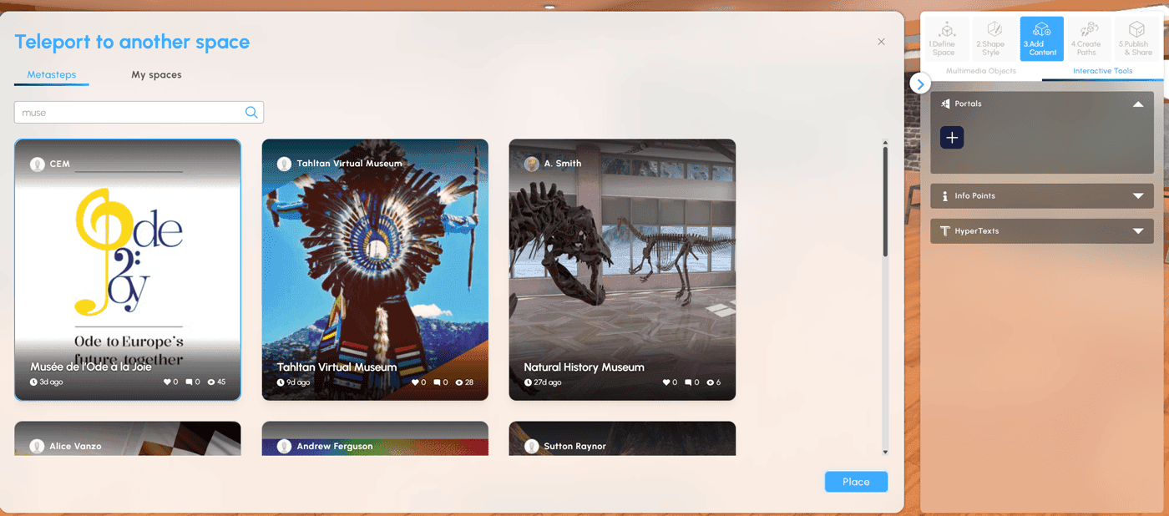Screen dimensions: 1169x516
Task: Click heart icon on Musée de l'Ode card
Action: point(167,382)
